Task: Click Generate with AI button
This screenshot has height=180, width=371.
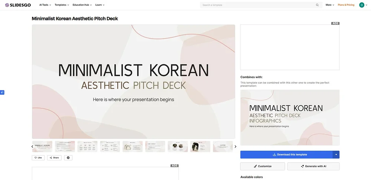Action: 313,166
